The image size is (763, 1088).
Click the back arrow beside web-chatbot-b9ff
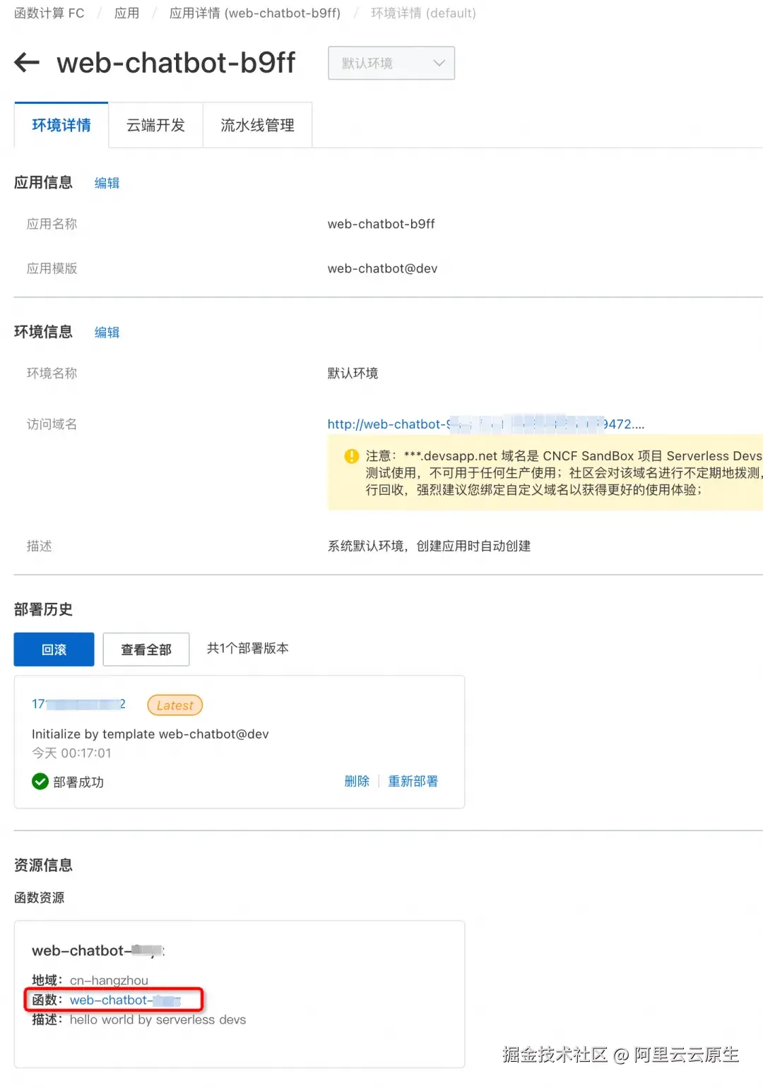(26, 63)
